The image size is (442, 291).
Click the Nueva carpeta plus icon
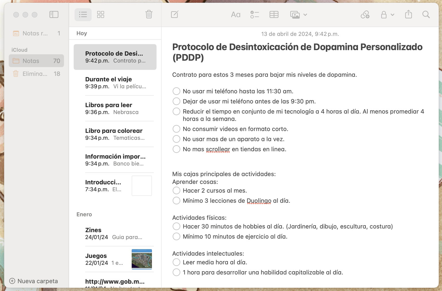12,281
